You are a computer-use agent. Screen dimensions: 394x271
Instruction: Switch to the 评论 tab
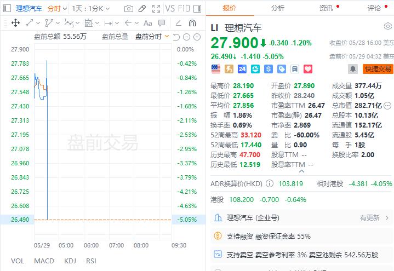(374, 8)
